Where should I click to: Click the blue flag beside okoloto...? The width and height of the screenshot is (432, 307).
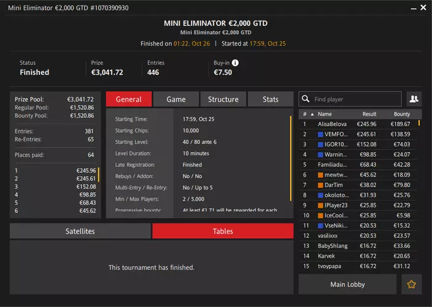pyautogui.click(x=320, y=195)
